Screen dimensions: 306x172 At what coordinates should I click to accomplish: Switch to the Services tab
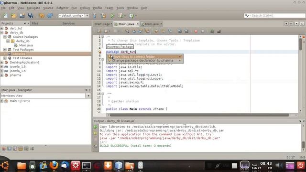(68, 23)
